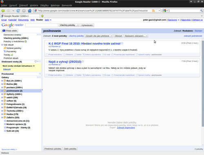Stop loading with the stop icon
The width and height of the screenshot is (204, 155).
(24, 11)
